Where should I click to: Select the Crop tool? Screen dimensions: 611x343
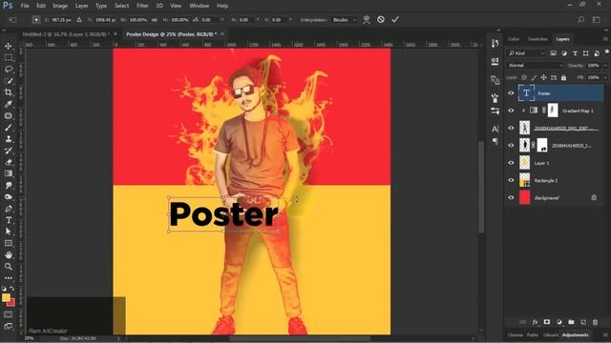pos(9,92)
